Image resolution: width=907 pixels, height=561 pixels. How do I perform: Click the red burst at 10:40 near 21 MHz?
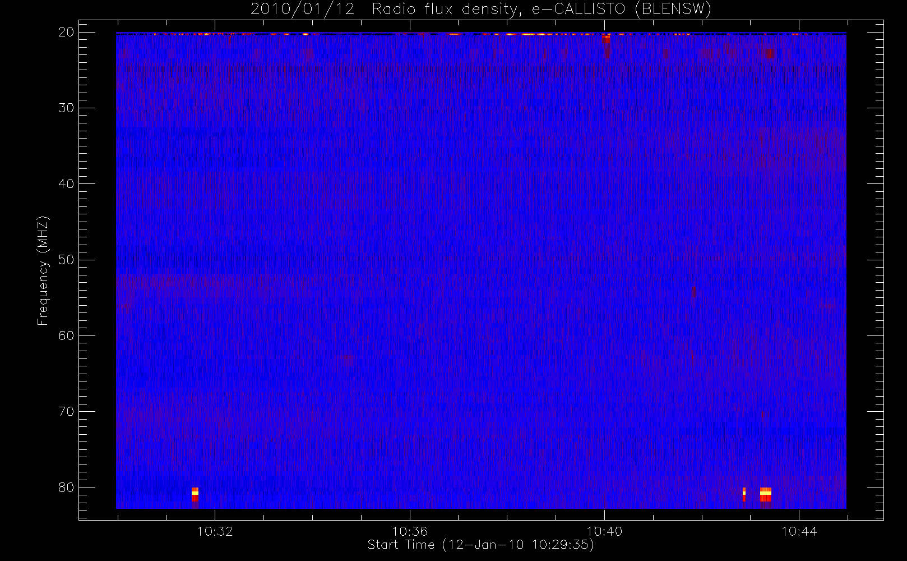[x=606, y=39]
